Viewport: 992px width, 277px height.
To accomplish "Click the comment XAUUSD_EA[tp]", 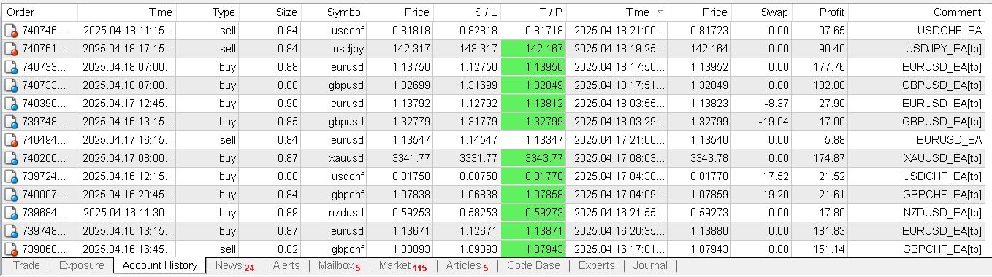I will [942, 158].
